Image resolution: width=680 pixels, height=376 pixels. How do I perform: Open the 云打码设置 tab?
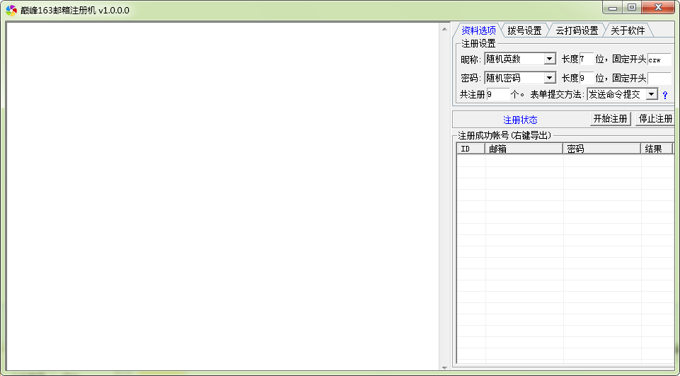click(x=577, y=31)
